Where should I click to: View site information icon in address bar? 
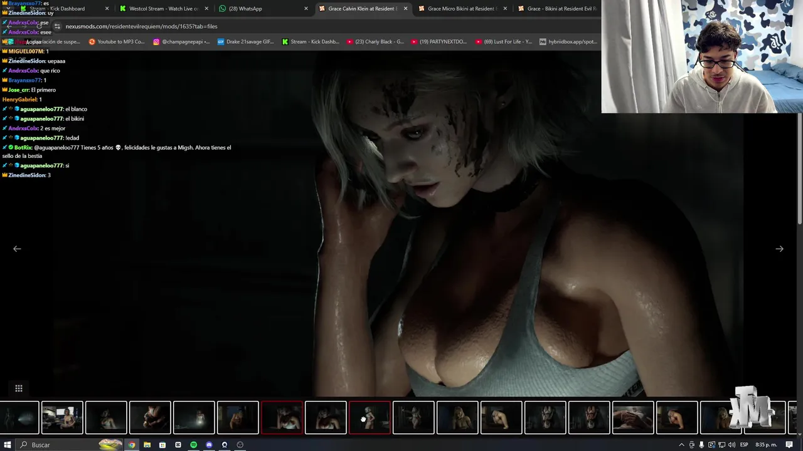(57, 26)
